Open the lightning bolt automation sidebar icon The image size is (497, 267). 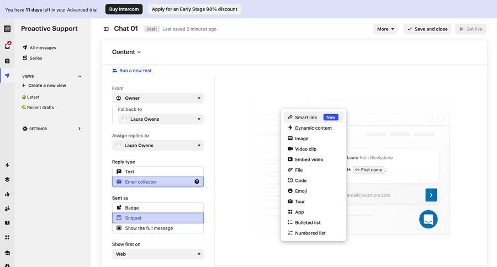7,165
